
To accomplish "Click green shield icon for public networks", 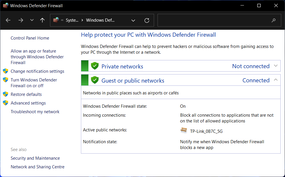I will coord(95,80).
